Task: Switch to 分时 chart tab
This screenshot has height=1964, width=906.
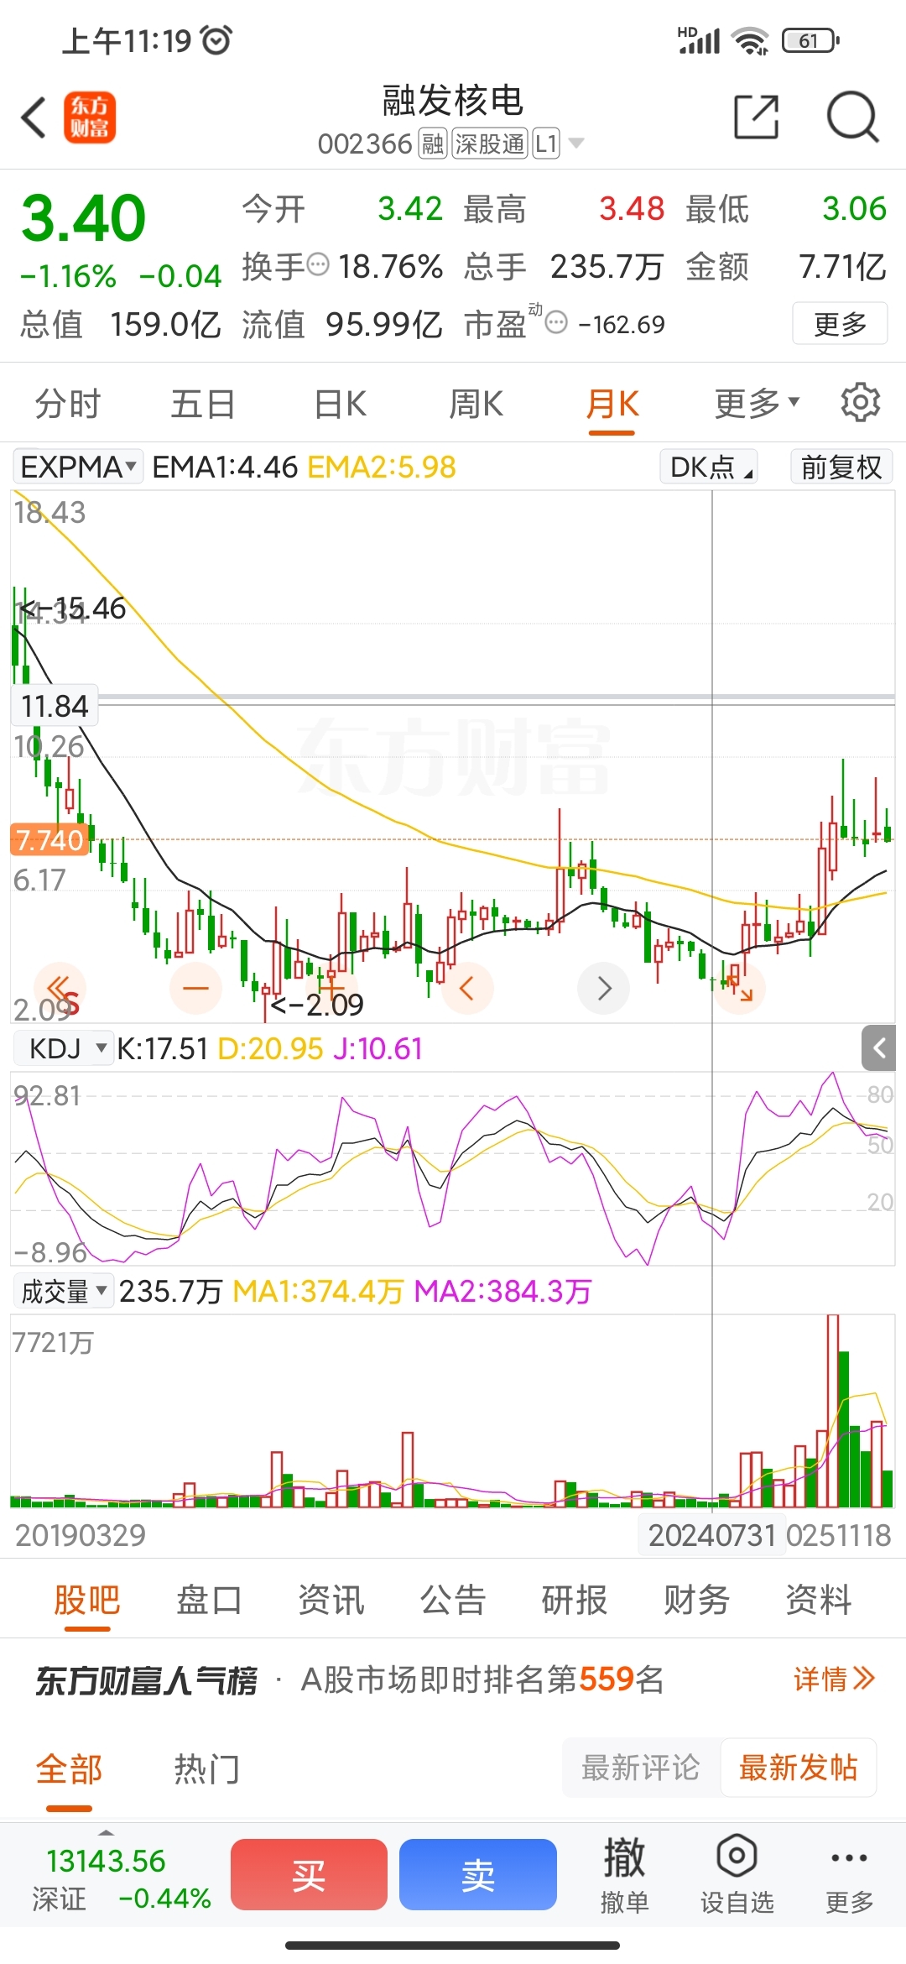Action: pyautogui.click(x=67, y=404)
